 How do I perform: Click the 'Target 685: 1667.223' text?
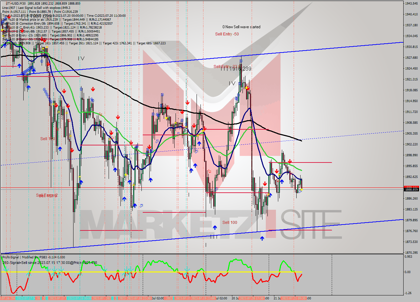151,43
